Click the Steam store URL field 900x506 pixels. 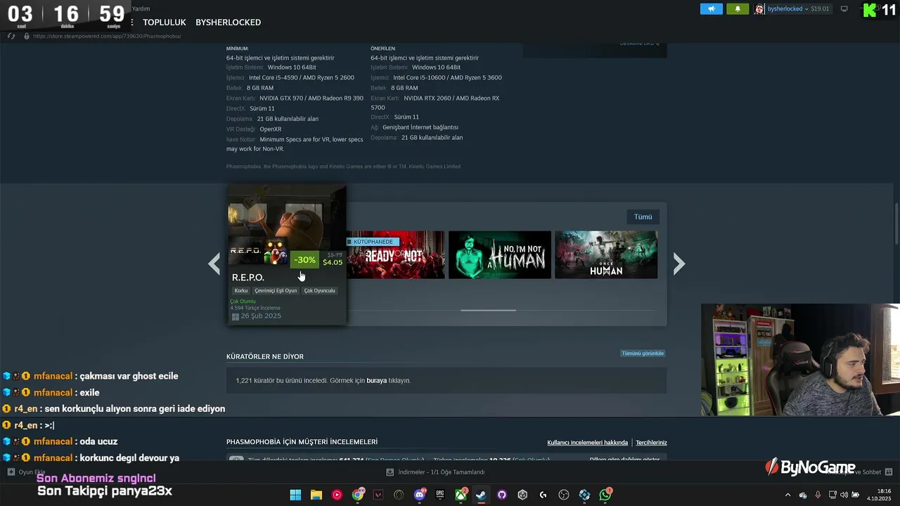pos(107,36)
